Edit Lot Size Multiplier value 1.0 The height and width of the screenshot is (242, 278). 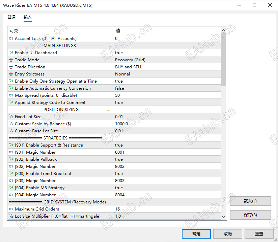click(x=167, y=216)
